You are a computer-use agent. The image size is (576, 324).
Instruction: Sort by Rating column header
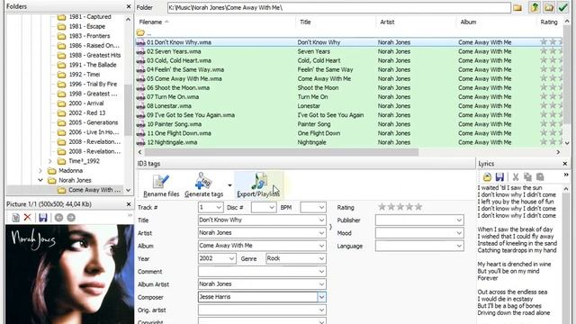coord(549,22)
